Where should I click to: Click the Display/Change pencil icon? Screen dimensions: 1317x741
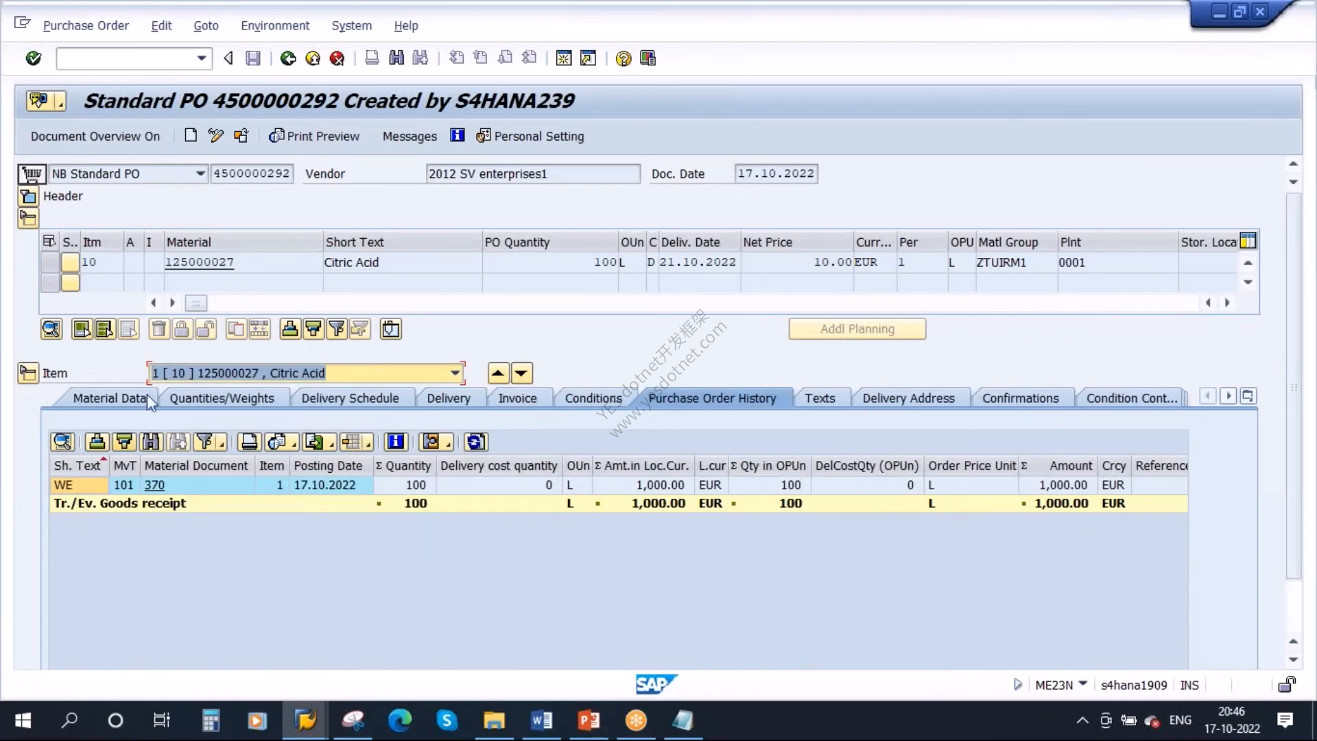215,136
